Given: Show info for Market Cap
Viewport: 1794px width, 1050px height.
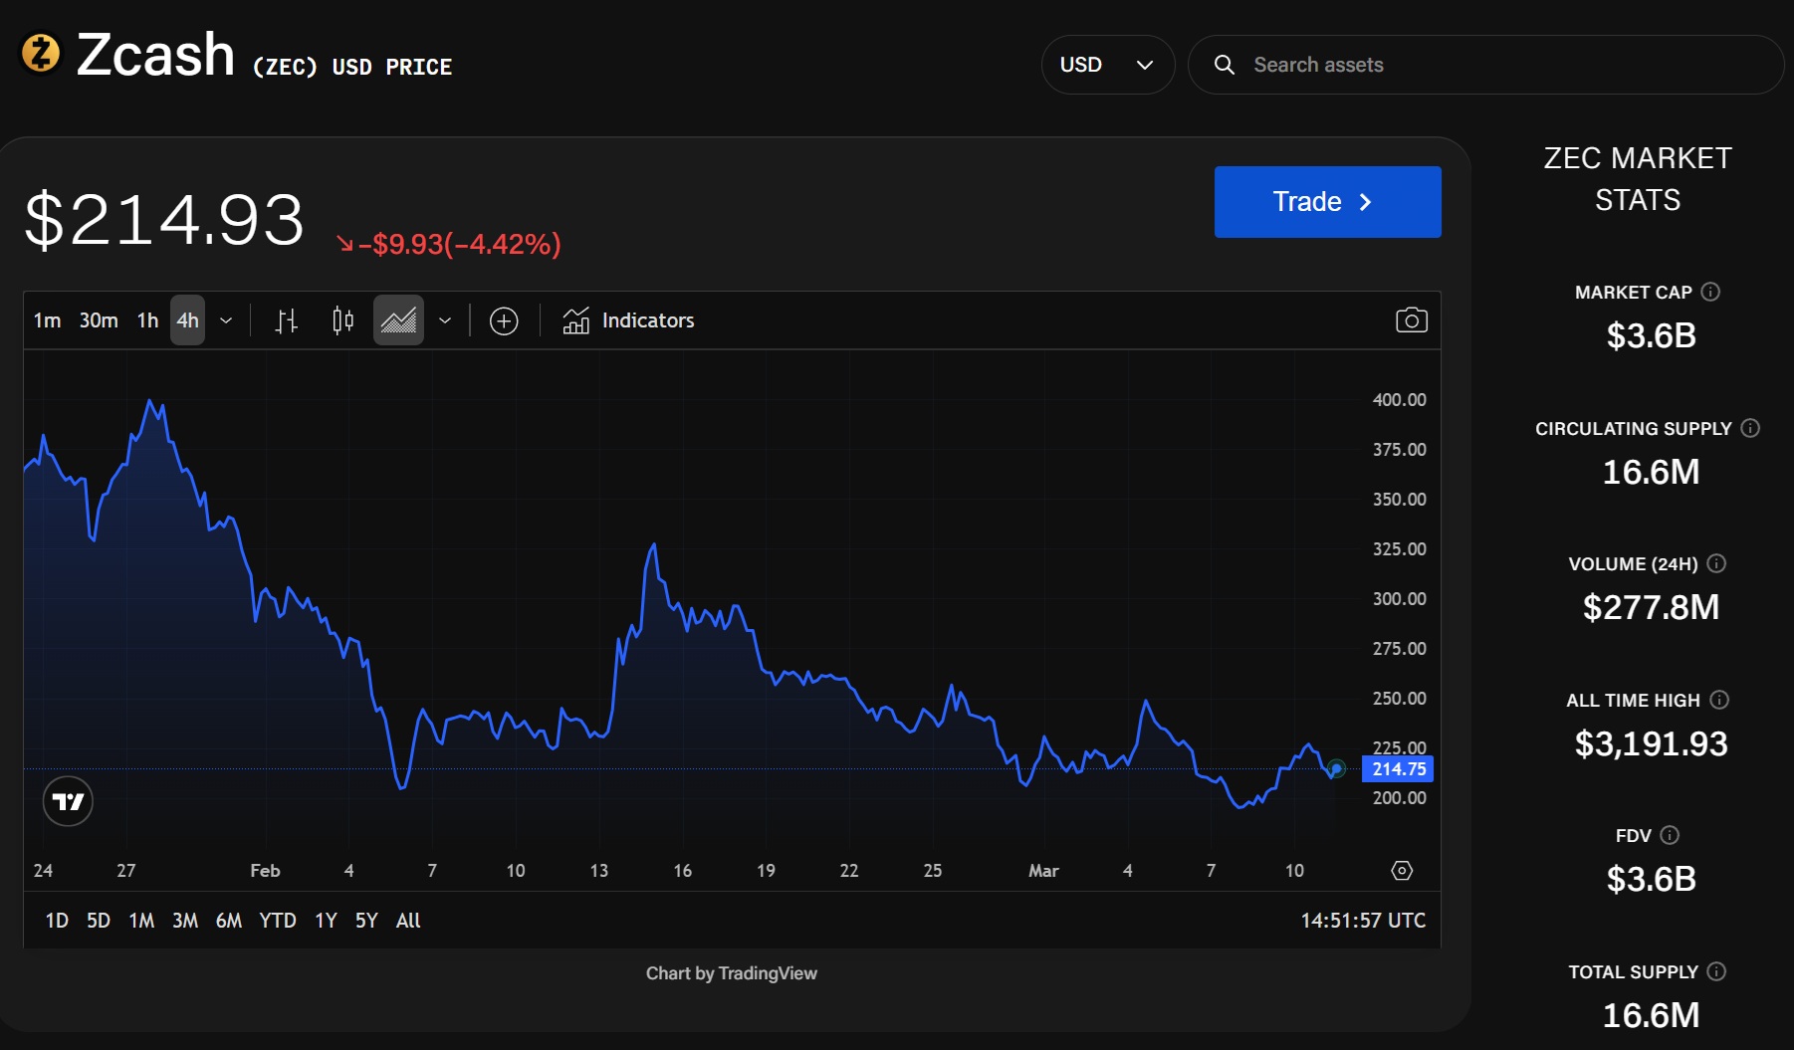Looking at the screenshot, I should [x=1710, y=292].
